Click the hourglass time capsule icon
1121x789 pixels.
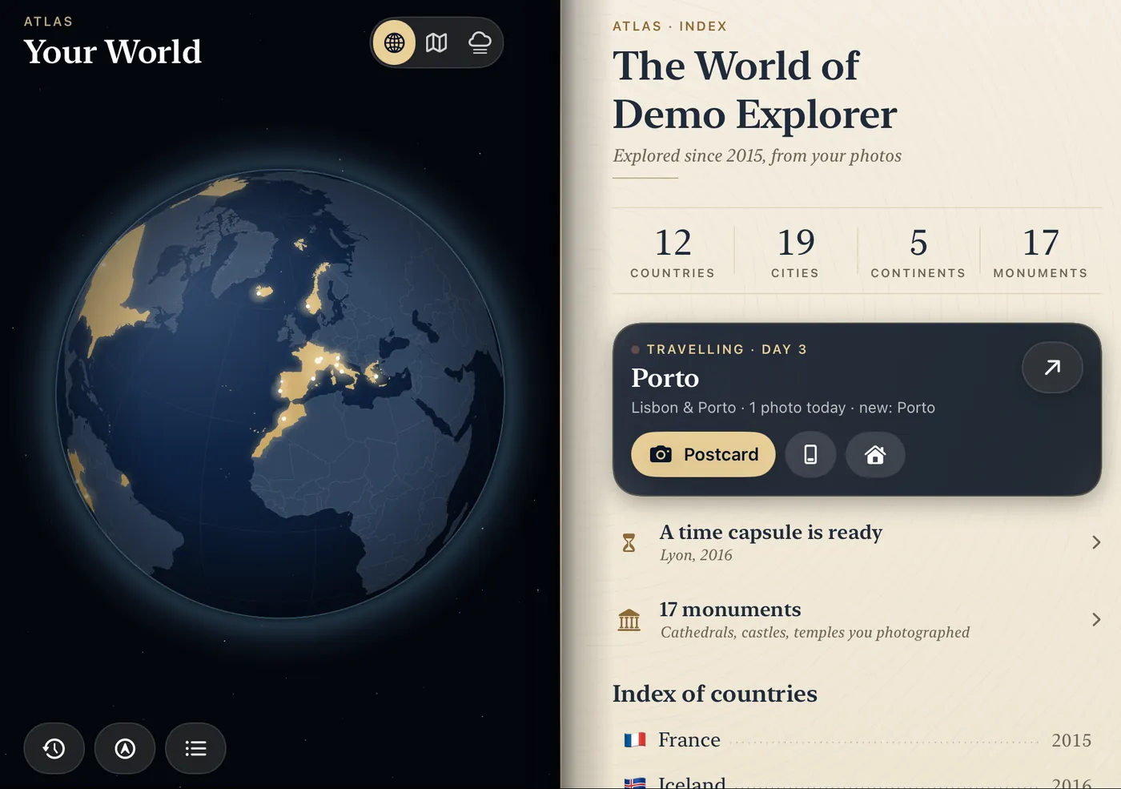point(629,542)
